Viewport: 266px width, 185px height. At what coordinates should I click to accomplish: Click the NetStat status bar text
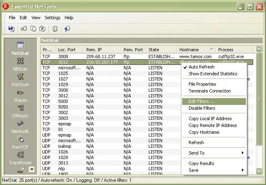click(67, 180)
